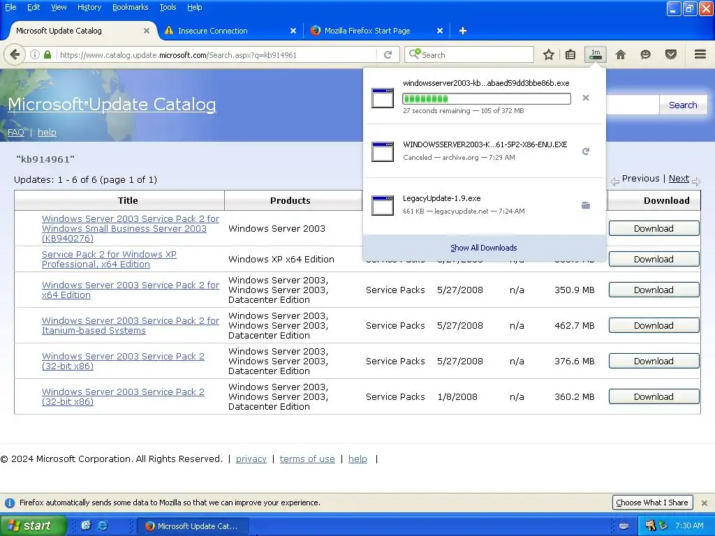Cancel the windowsserver2003-kb download in progress
This screenshot has width=715, height=536.
point(586,98)
